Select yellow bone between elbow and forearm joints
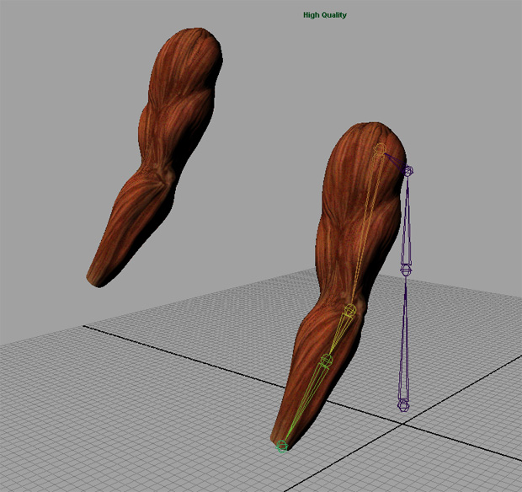The height and width of the screenshot is (492, 522). 338,334
